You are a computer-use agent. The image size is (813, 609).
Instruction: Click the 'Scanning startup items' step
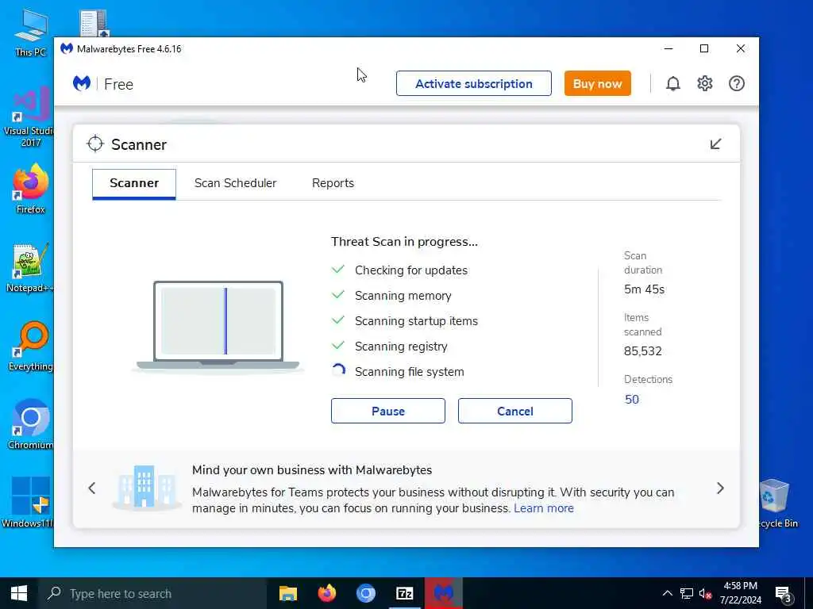416,321
